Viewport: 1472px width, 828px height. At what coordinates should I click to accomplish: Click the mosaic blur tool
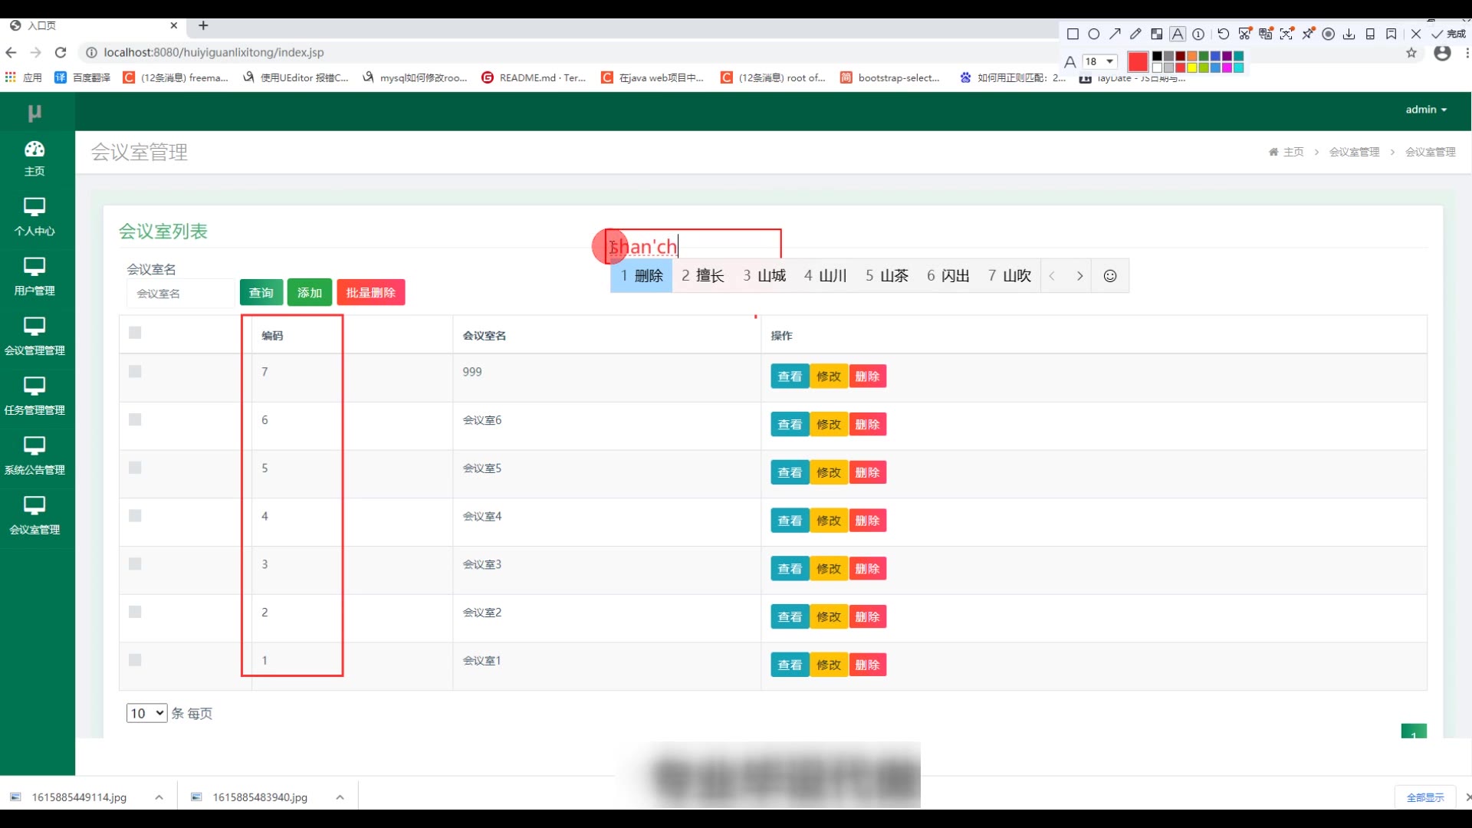(1156, 34)
